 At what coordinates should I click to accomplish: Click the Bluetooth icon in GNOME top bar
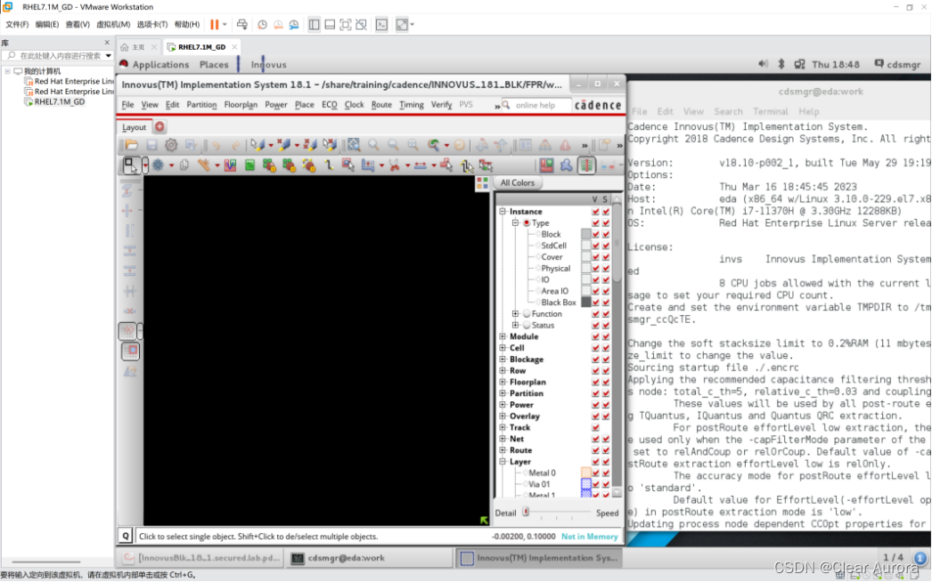(781, 64)
